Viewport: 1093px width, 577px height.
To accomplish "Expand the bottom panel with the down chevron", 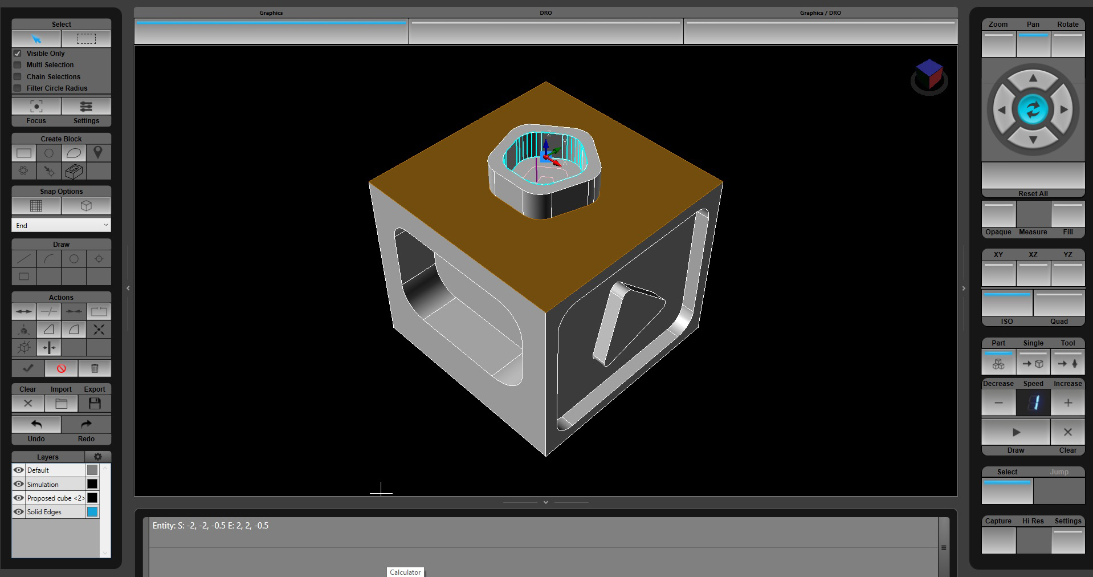I will [545, 502].
